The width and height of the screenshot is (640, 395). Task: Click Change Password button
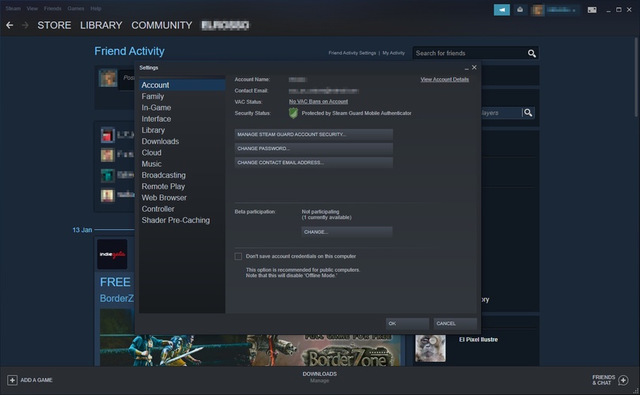pos(313,149)
